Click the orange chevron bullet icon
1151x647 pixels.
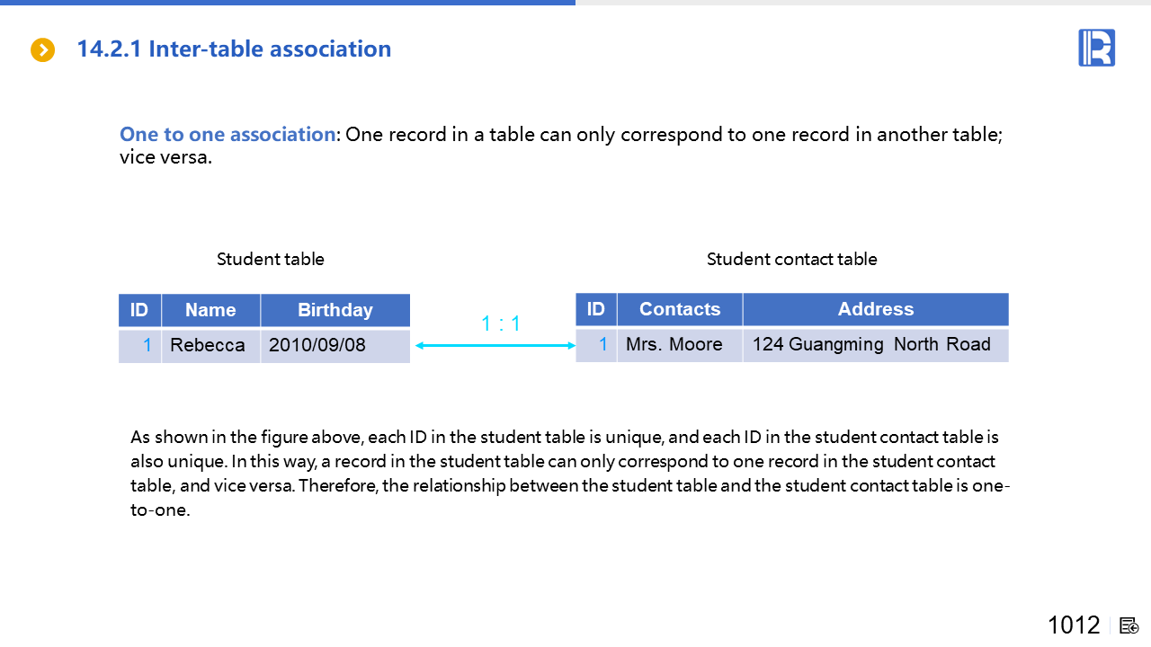click(43, 50)
